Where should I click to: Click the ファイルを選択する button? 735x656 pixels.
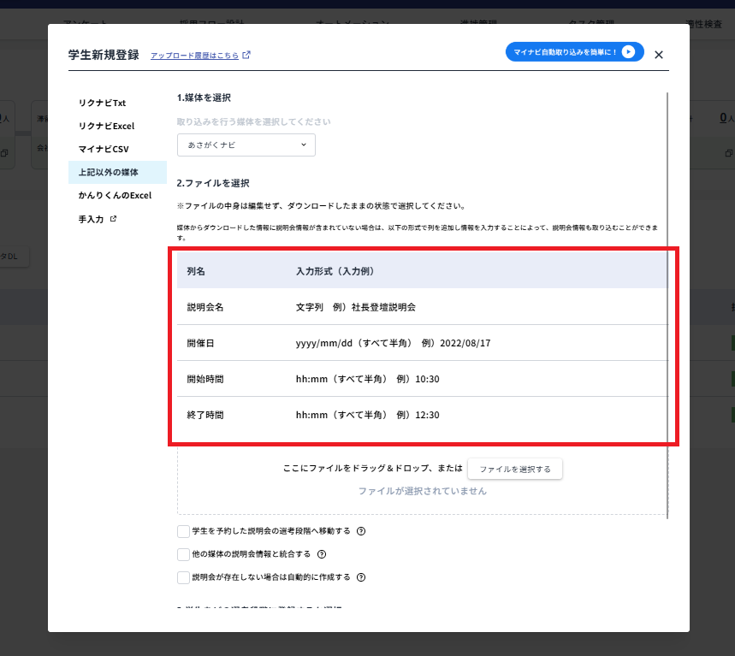(x=514, y=469)
